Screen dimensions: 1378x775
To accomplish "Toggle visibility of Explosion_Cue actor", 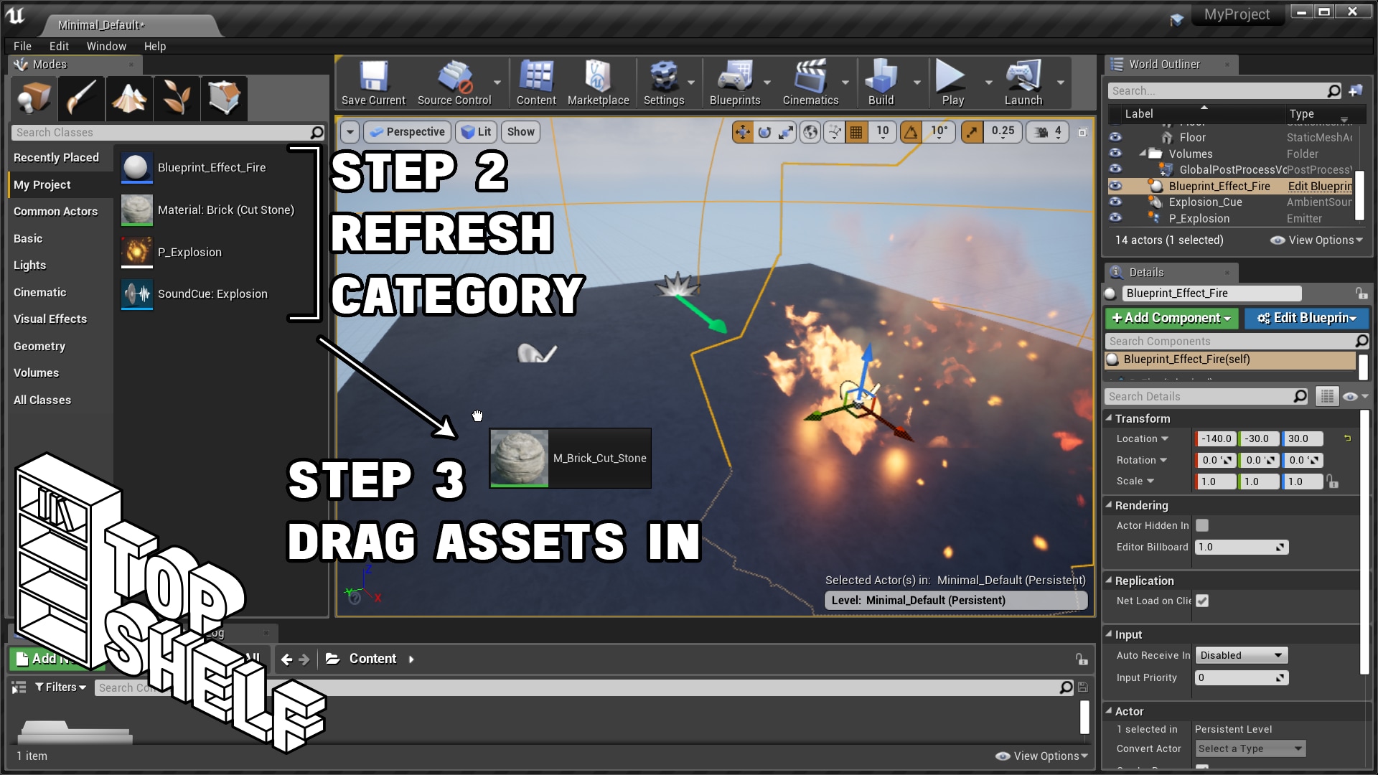I will click(1115, 202).
